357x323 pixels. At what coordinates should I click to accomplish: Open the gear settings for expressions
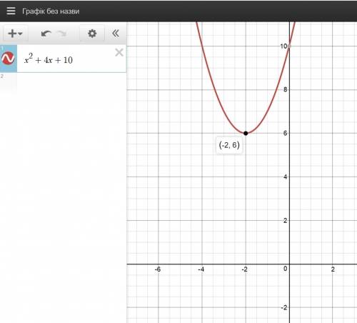(92, 34)
